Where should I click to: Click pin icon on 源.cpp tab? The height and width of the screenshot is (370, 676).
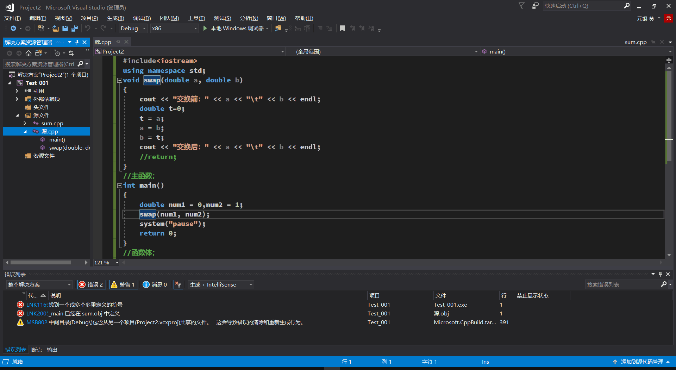(x=118, y=42)
